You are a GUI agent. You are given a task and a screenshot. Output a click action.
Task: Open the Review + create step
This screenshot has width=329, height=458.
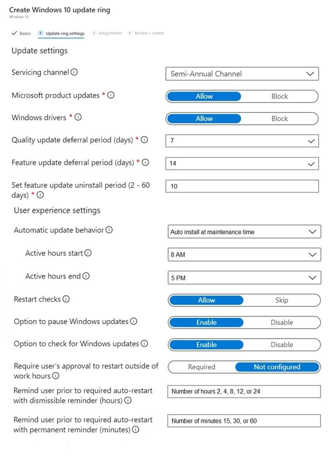(x=146, y=33)
